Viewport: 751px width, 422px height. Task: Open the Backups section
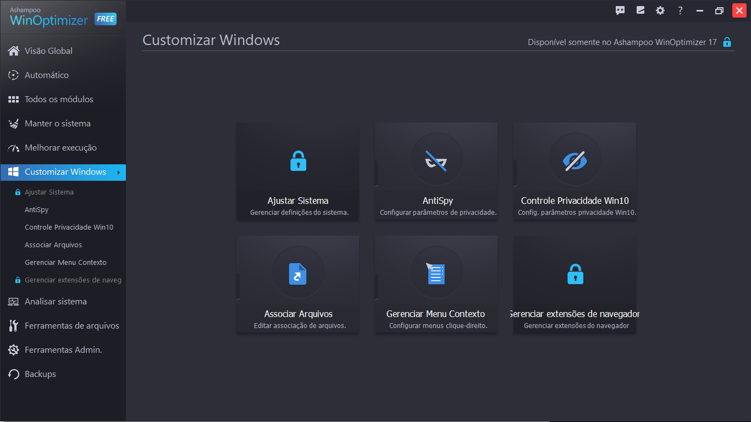(40, 374)
